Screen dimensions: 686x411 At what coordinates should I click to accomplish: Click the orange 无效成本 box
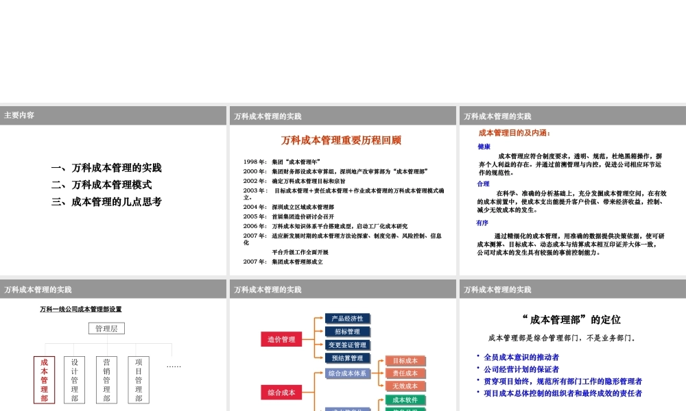point(405,386)
